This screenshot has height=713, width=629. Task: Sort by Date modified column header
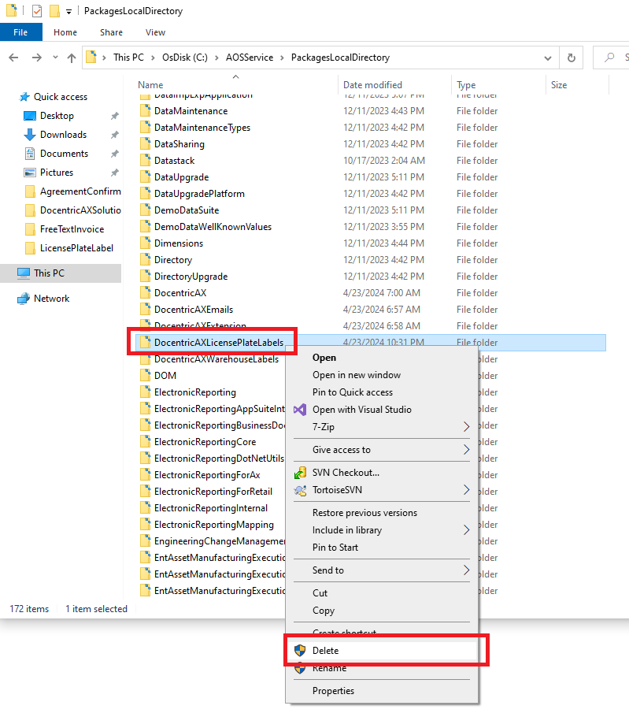point(372,85)
